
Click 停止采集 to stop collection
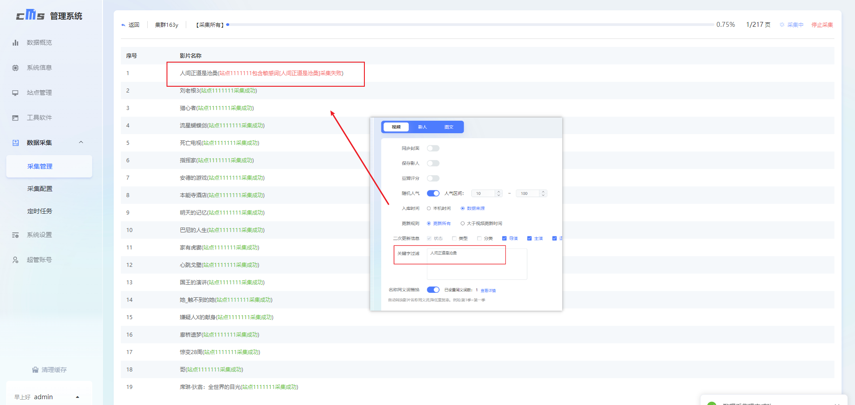pyautogui.click(x=822, y=25)
